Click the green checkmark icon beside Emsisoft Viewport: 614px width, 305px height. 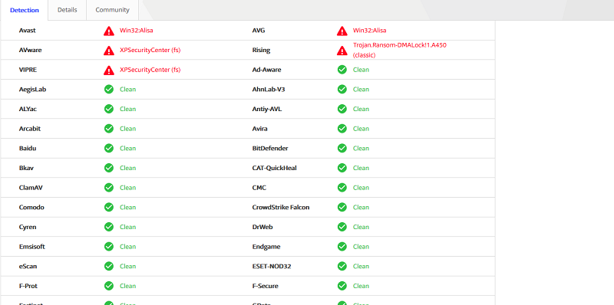pos(109,246)
